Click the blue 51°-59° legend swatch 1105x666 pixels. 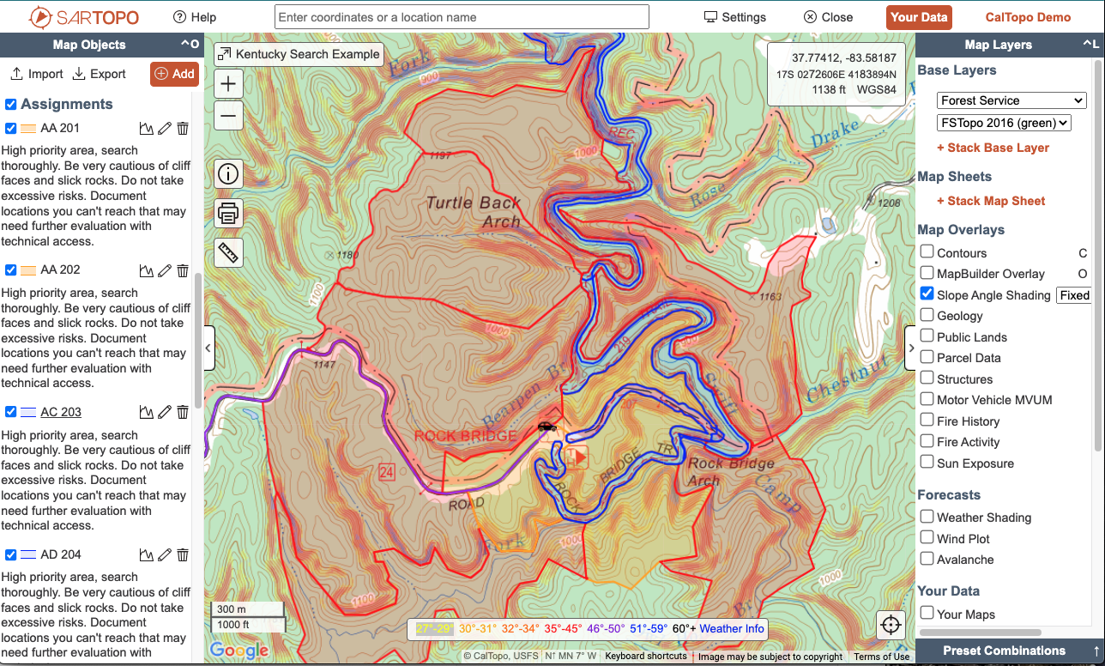pos(649,628)
